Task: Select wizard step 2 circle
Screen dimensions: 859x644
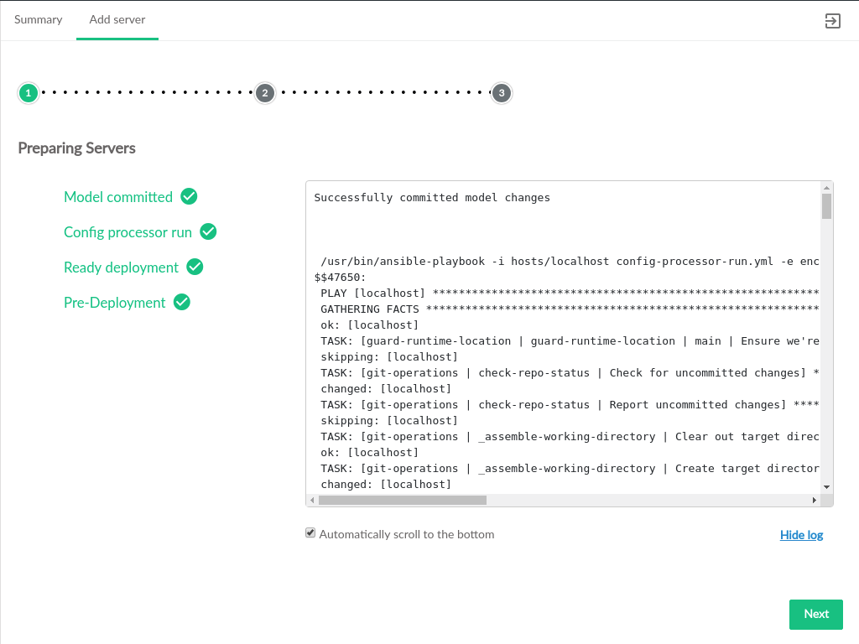Action: [x=265, y=93]
